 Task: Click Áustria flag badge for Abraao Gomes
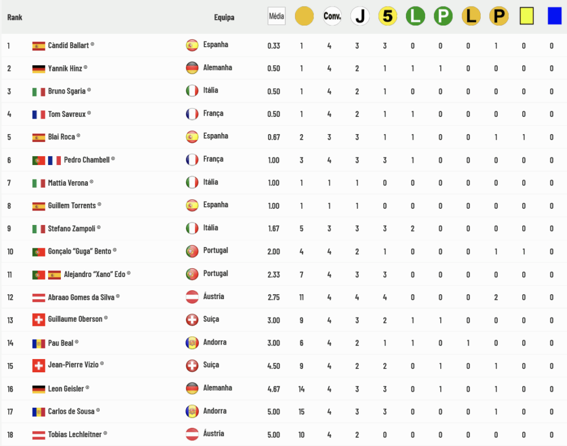coord(192,297)
